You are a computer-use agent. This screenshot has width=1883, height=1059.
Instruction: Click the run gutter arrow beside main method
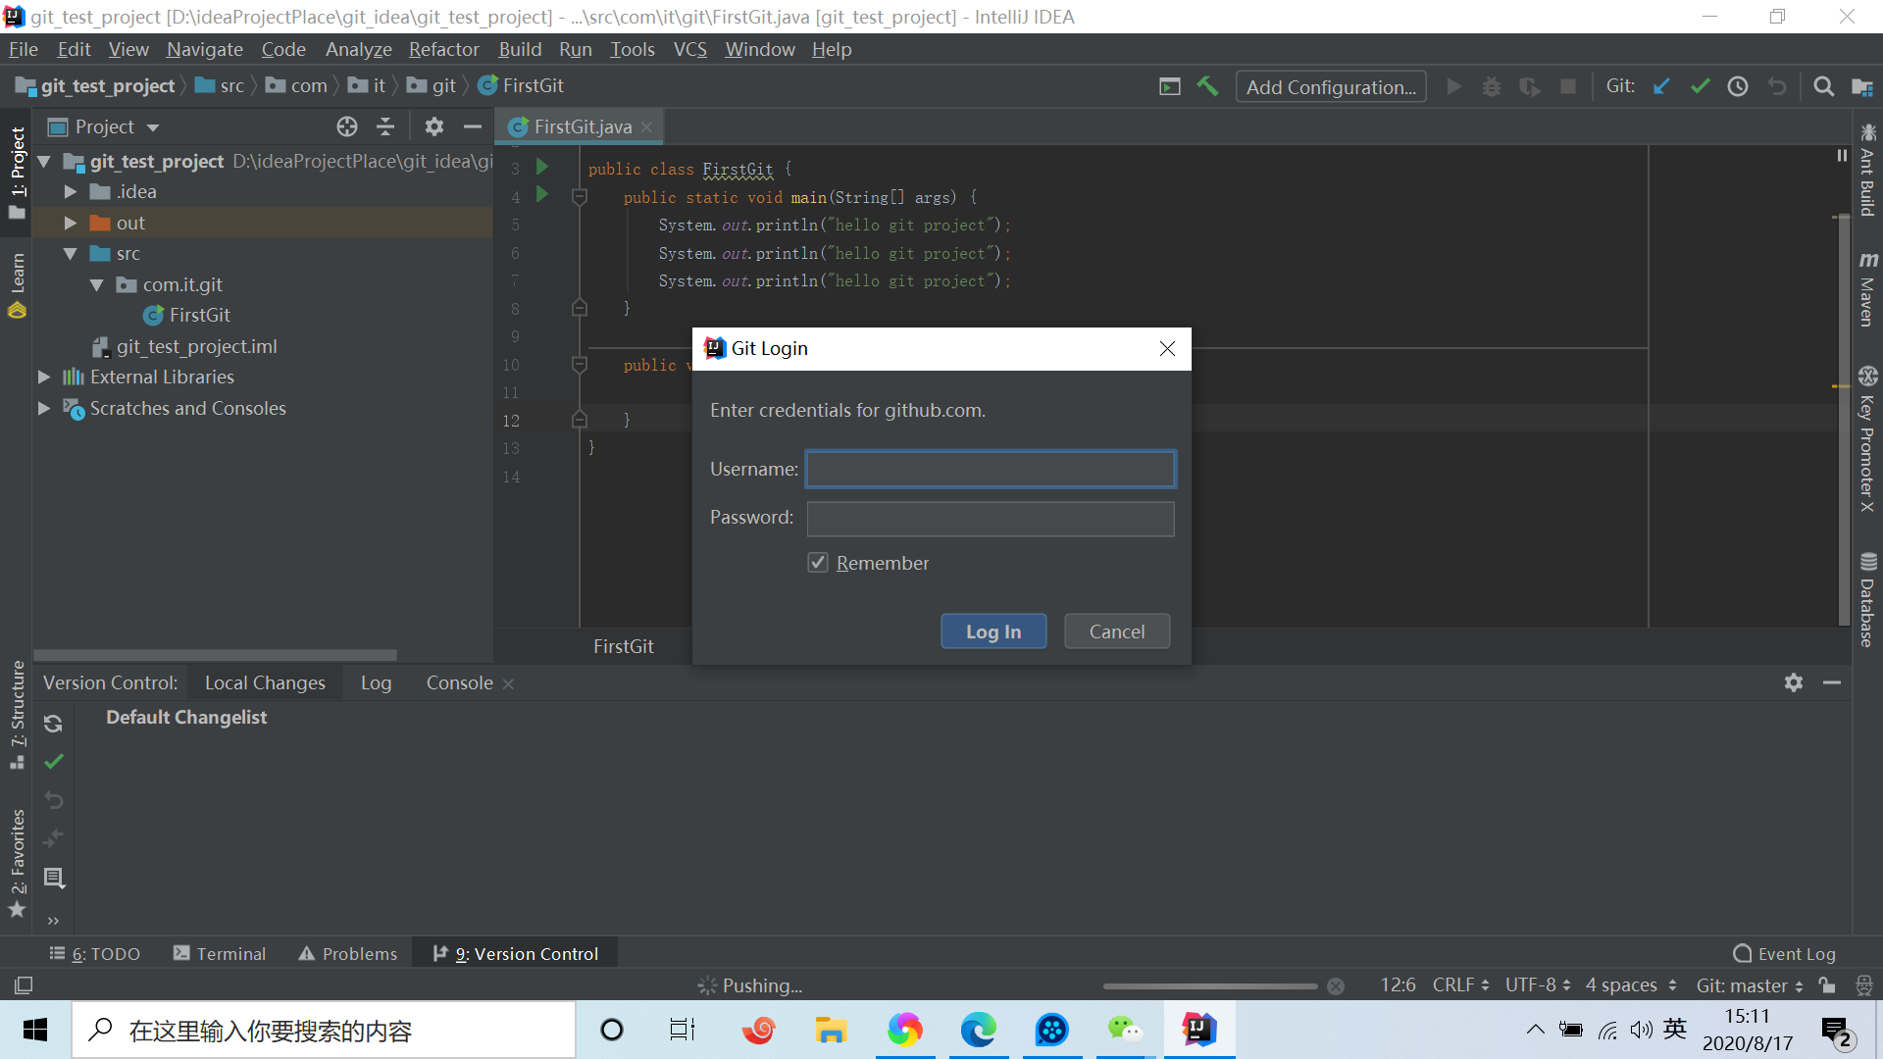pyautogui.click(x=542, y=195)
